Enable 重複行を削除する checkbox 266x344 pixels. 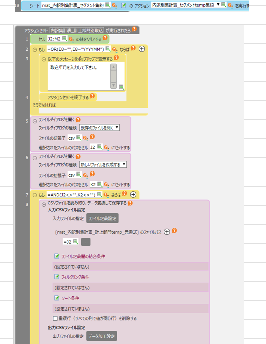(55, 318)
